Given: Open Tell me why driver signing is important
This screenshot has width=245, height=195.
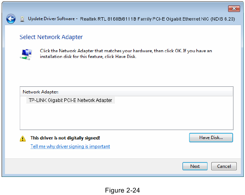Looking at the screenshot, I should (x=70, y=146).
